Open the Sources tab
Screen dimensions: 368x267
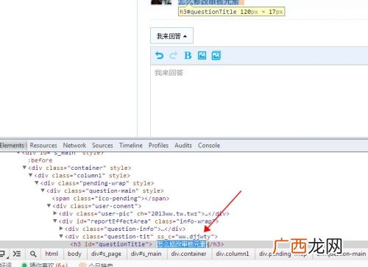click(102, 146)
